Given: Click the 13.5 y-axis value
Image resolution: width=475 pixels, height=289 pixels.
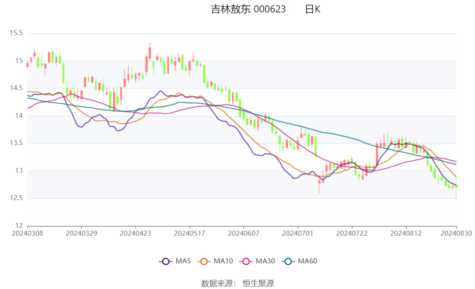Looking at the screenshot, I should 17,143.
